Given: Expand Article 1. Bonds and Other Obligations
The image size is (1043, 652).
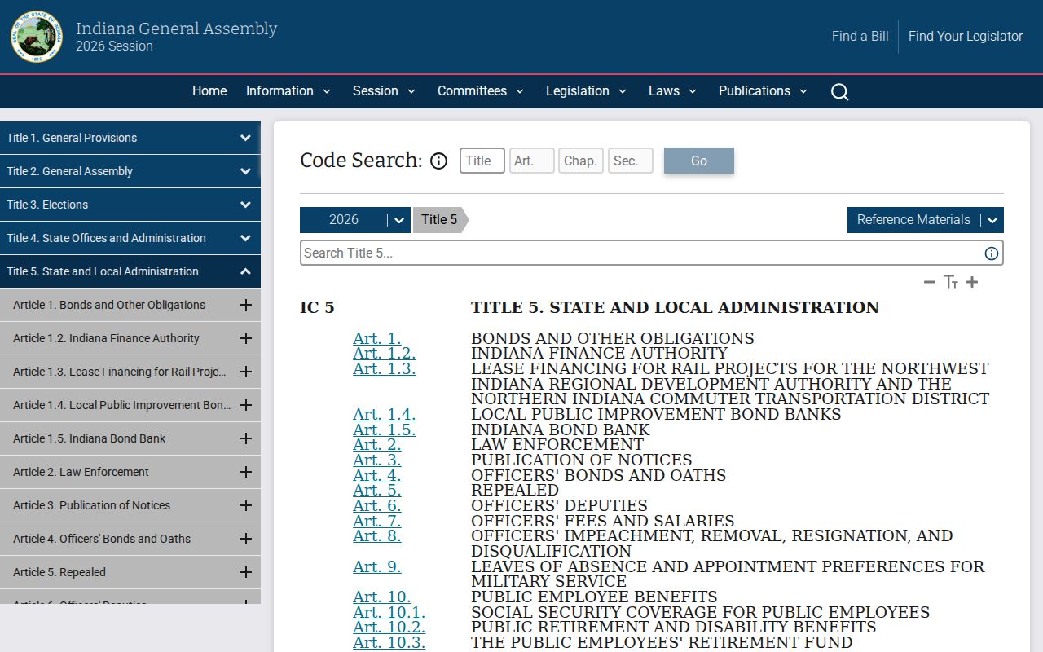Looking at the screenshot, I should [x=245, y=305].
